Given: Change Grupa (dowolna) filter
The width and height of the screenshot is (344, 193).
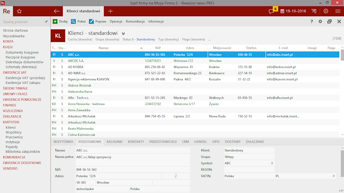Looking at the screenshot, I should tap(107, 39).
